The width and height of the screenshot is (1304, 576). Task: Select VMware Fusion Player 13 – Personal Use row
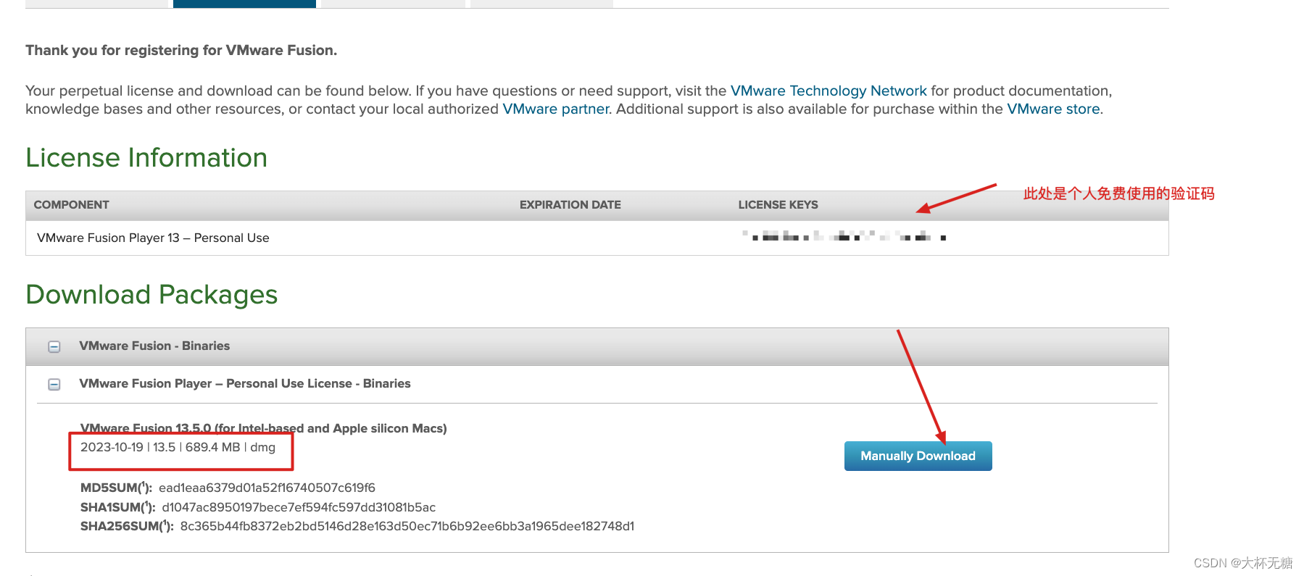coord(597,238)
